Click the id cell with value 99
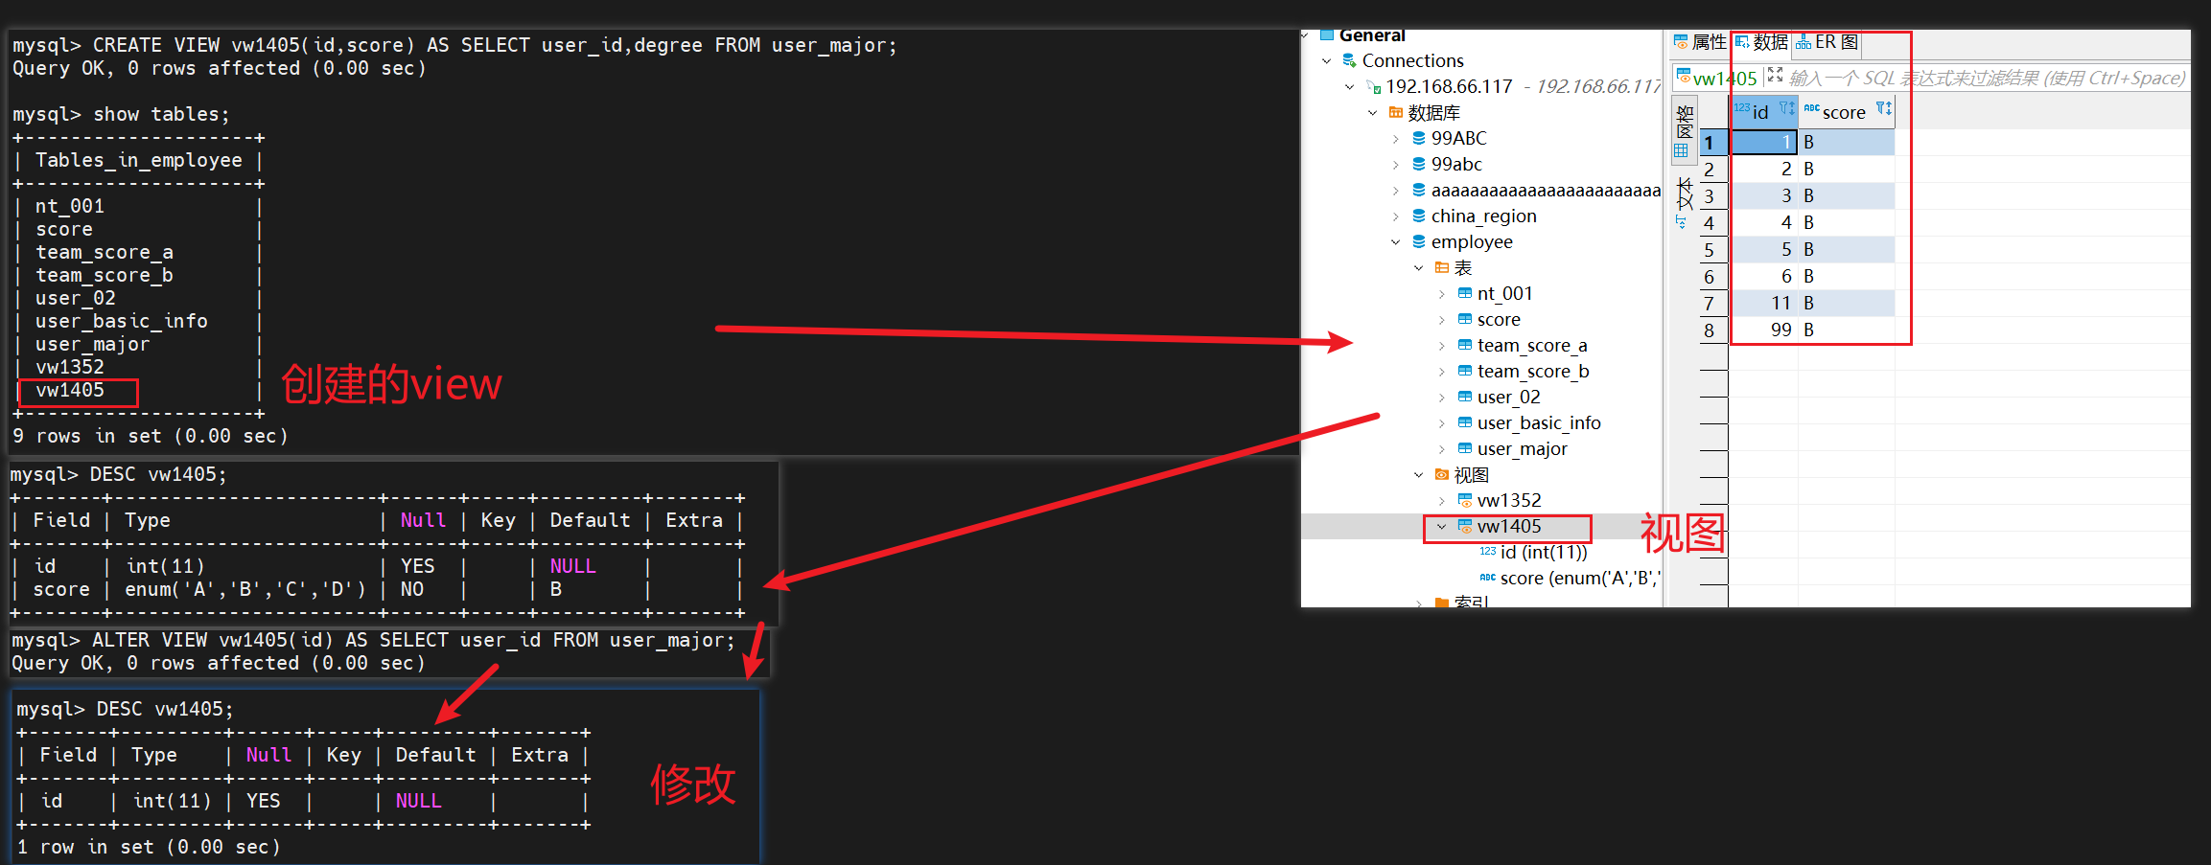This screenshot has width=2211, height=865. (x=1763, y=330)
